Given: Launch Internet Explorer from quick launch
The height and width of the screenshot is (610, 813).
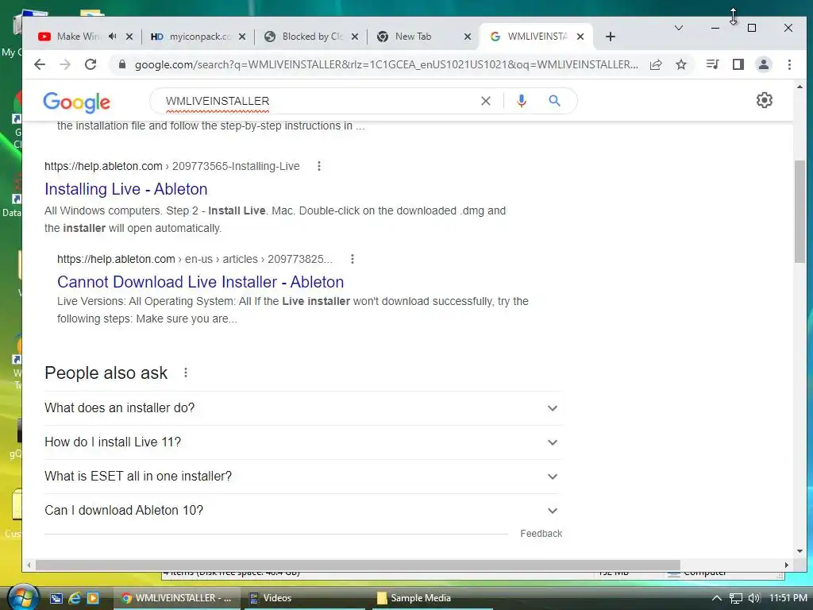Looking at the screenshot, I should coord(75,598).
